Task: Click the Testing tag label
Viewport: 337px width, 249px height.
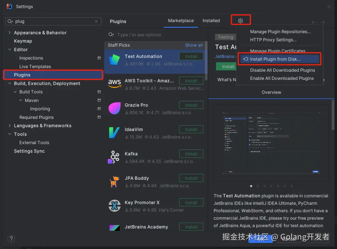Action: click(225, 37)
